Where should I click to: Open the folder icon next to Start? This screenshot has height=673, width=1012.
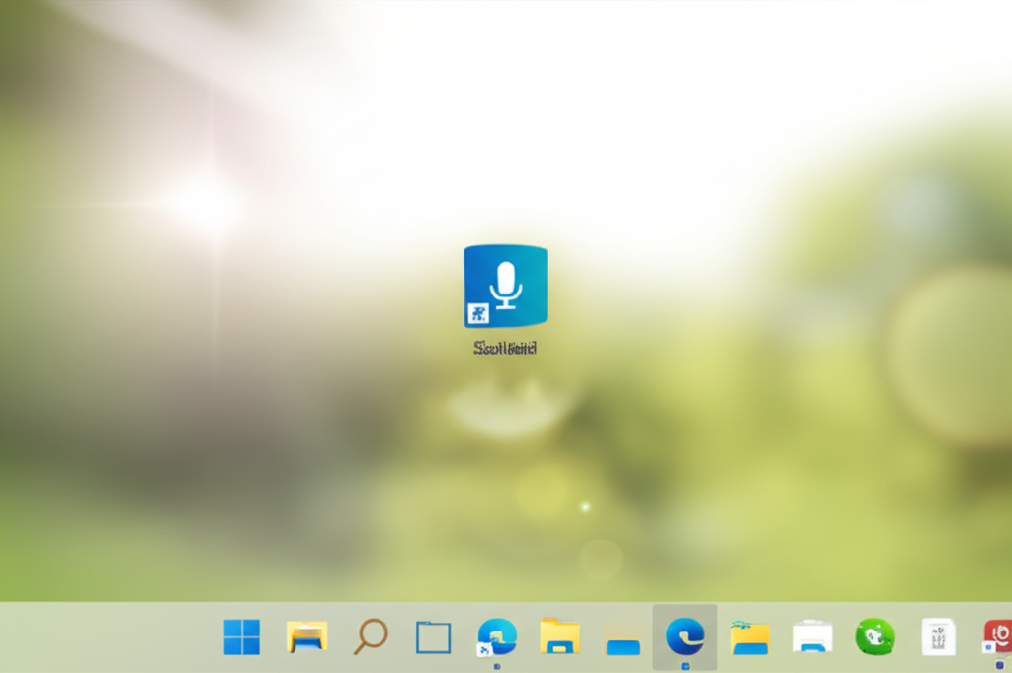[x=306, y=637]
